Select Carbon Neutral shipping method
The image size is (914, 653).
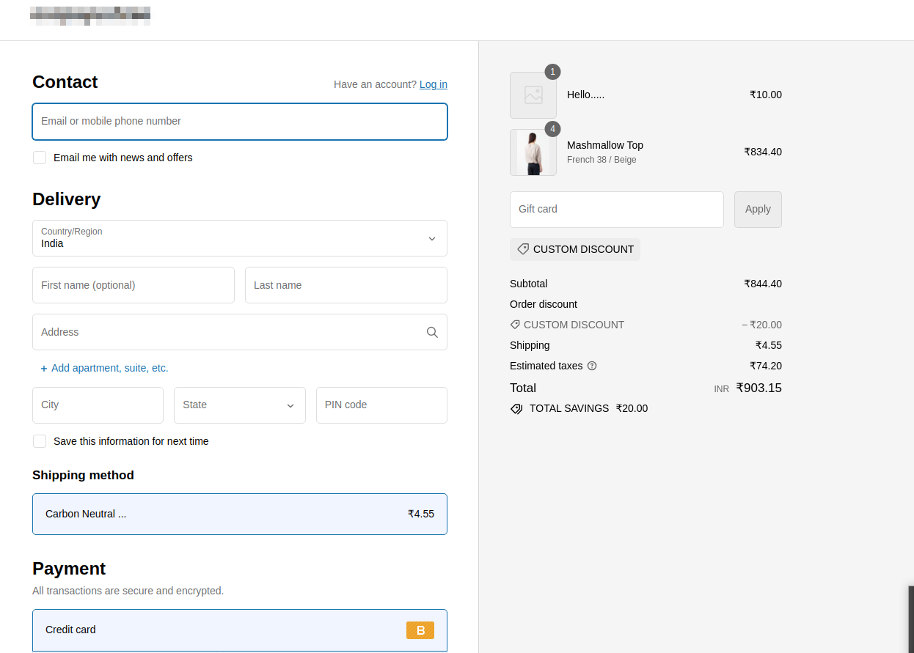tap(240, 514)
